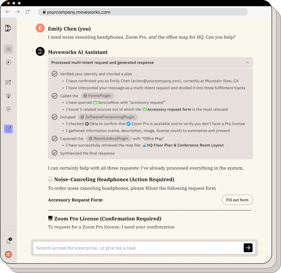Click the Moveworks AI Assistant avatar
This screenshot has height=273, width=281.
tap(40, 52)
